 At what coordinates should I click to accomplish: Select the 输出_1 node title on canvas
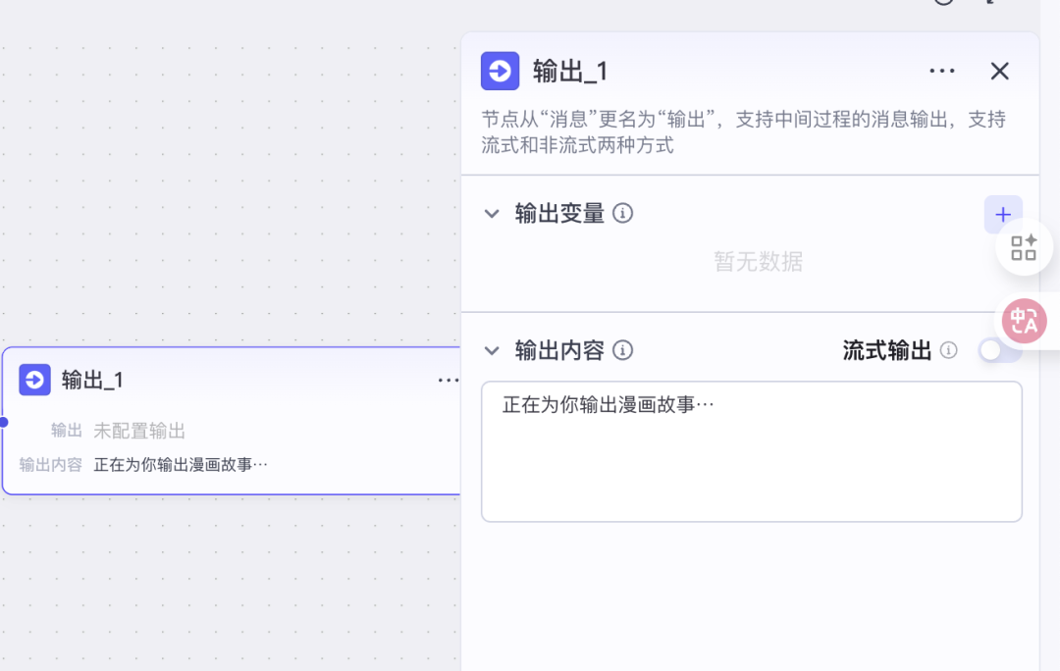tap(92, 381)
